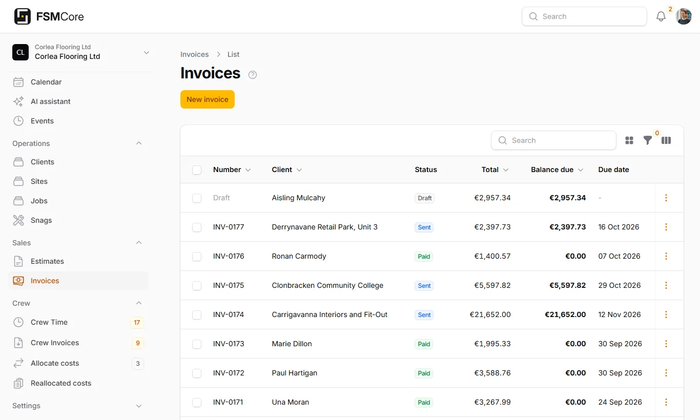Click the New invoice button

tap(208, 99)
